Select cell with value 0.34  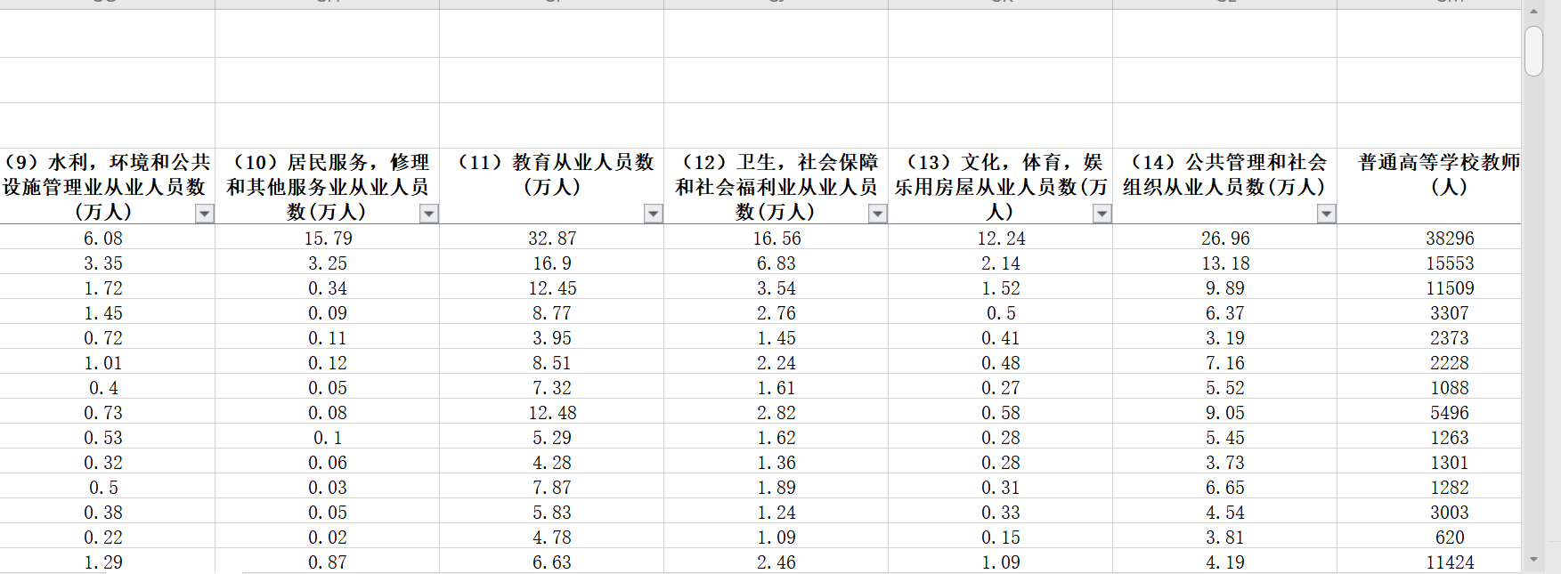[328, 288]
